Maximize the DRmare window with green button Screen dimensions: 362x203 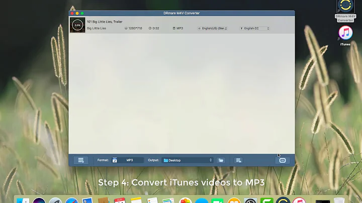click(82, 13)
